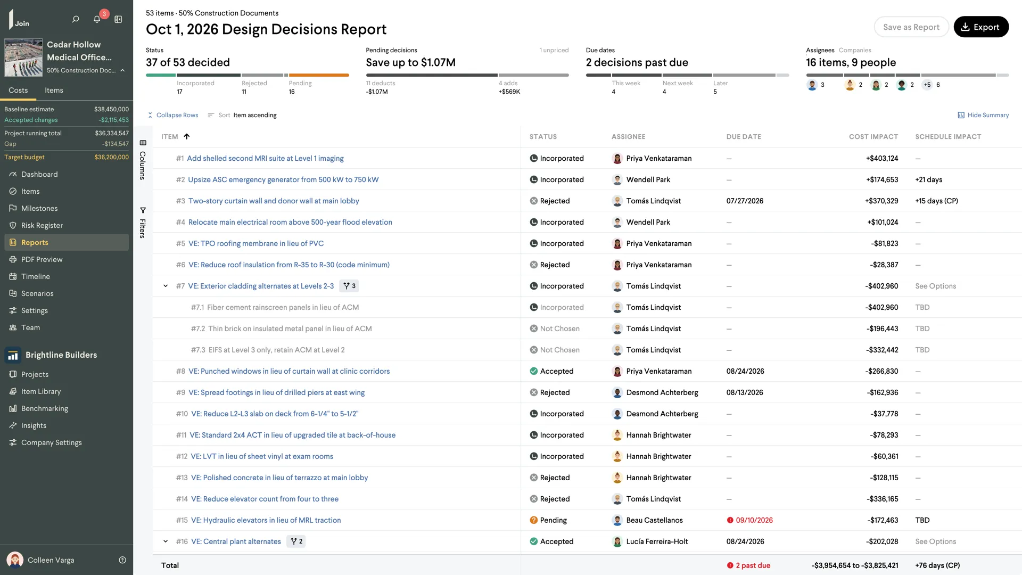Open the Filters funnel icon
Viewport: 1022px width, 575px height.
point(143,210)
